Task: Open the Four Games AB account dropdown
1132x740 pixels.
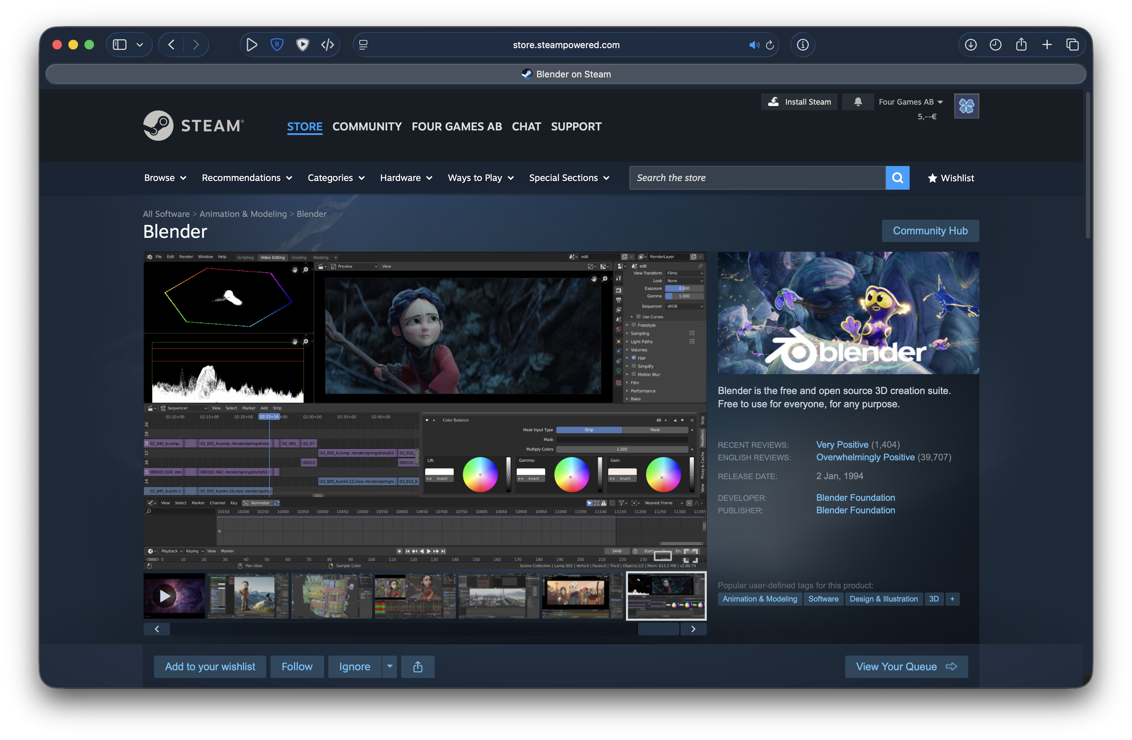Action: 911,102
